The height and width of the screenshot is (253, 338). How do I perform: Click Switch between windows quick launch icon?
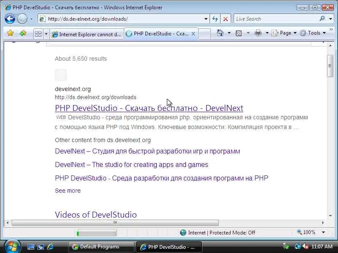point(41,247)
